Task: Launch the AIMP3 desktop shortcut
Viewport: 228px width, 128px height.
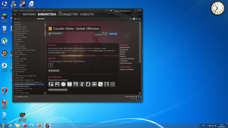Action: pos(4,54)
